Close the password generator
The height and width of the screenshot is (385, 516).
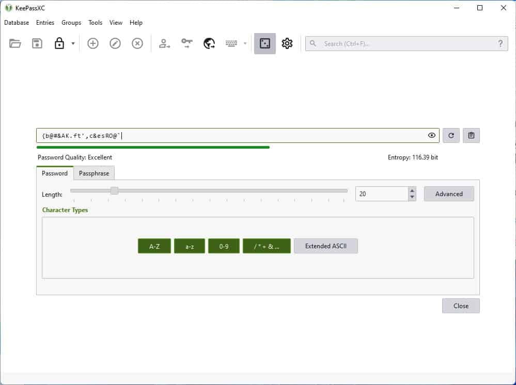[460, 306]
